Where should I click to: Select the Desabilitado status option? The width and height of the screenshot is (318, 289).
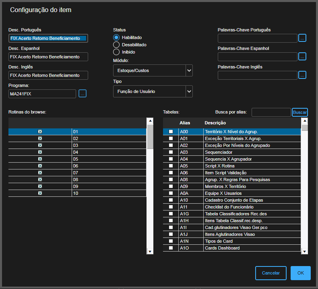pyautogui.click(x=116, y=45)
